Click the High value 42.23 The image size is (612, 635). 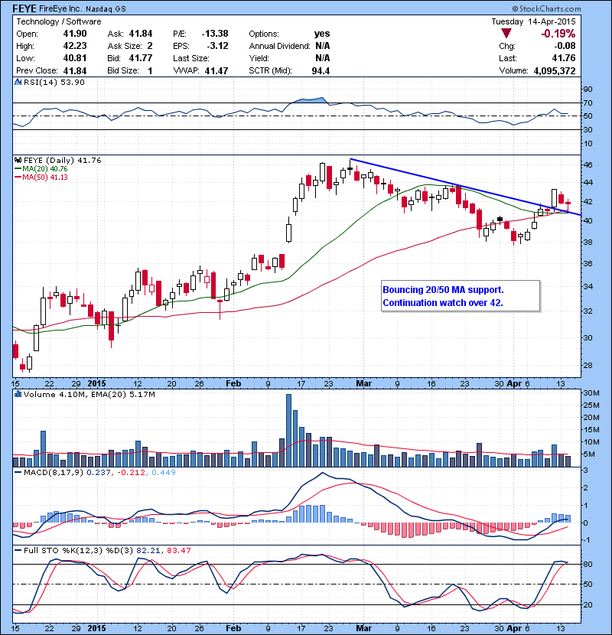click(x=75, y=46)
